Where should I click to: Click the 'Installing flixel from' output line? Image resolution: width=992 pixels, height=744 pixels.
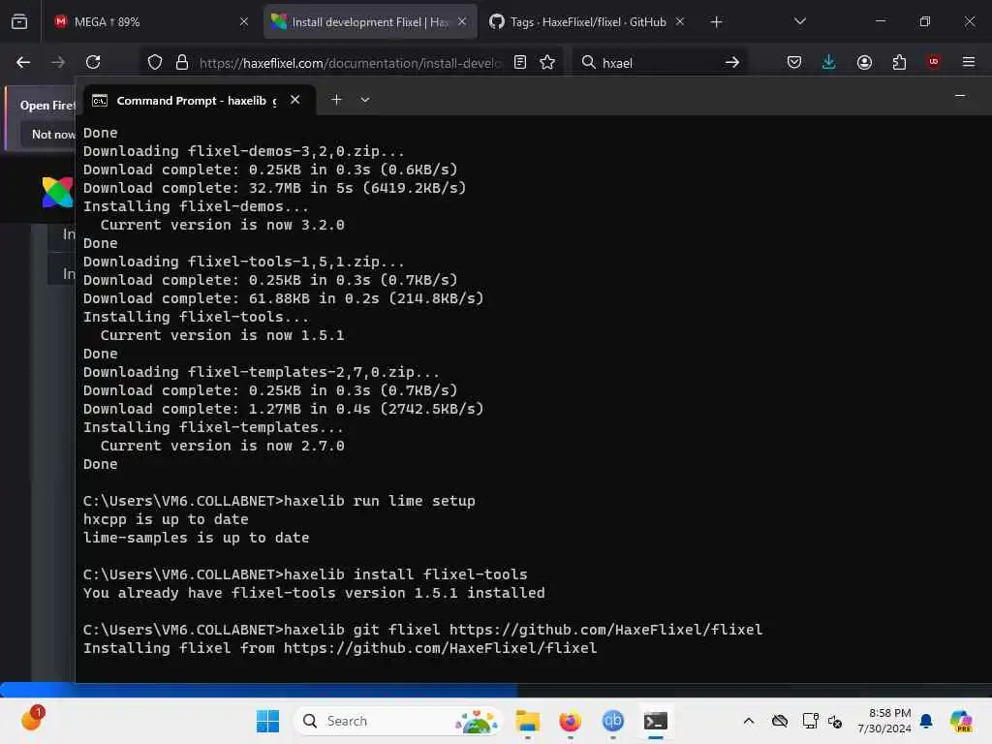340,648
